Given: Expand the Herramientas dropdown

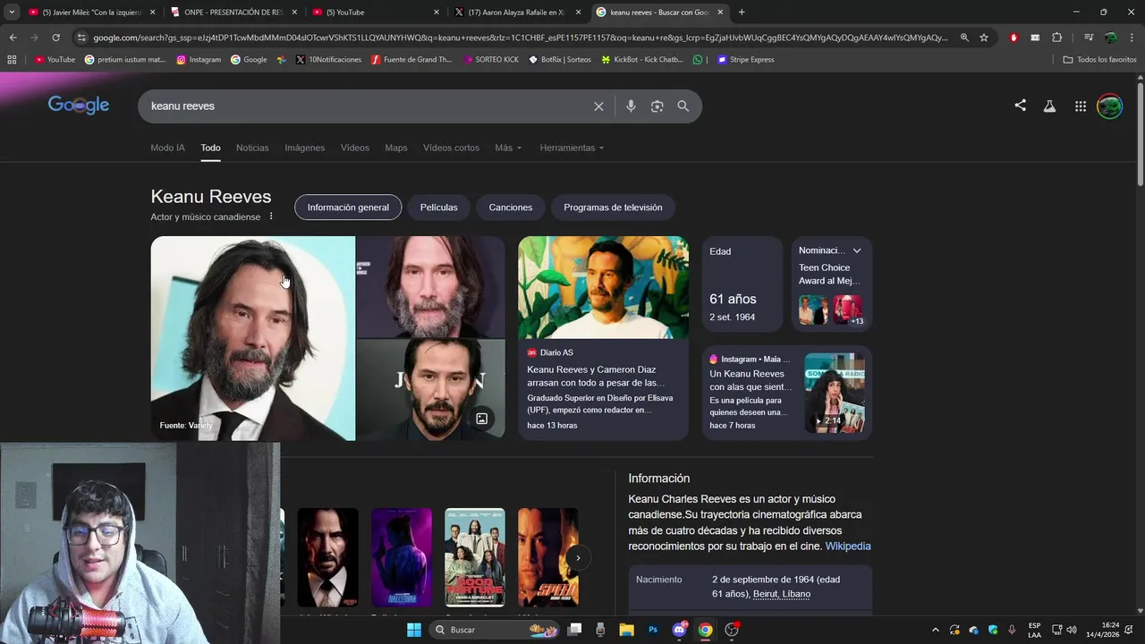Looking at the screenshot, I should click(x=572, y=148).
